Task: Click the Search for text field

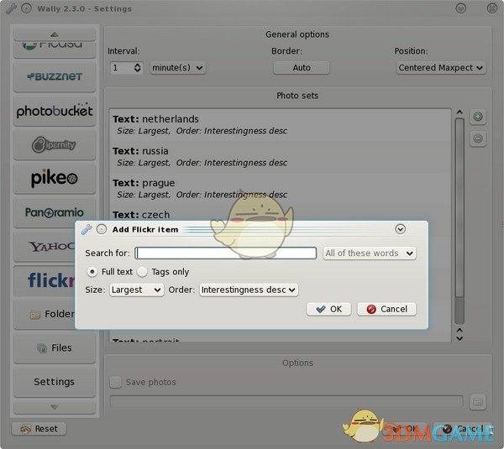Action: pos(226,253)
